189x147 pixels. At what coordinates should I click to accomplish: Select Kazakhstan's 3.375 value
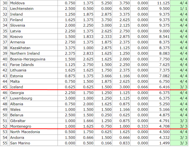70,48
